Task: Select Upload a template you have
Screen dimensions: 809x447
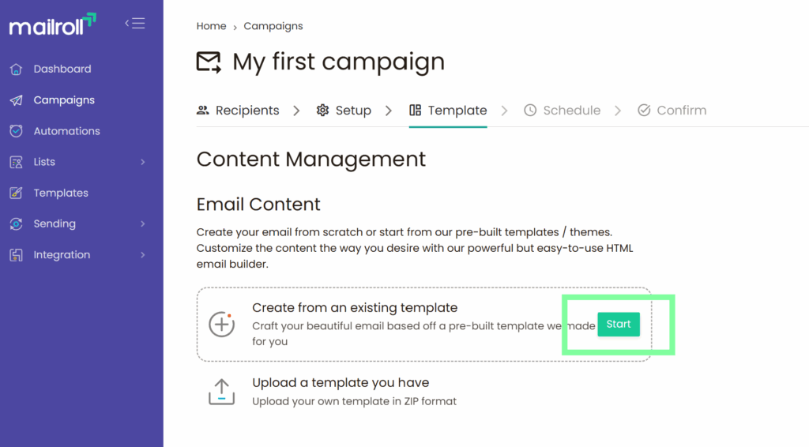Action: [x=341, y=383]
